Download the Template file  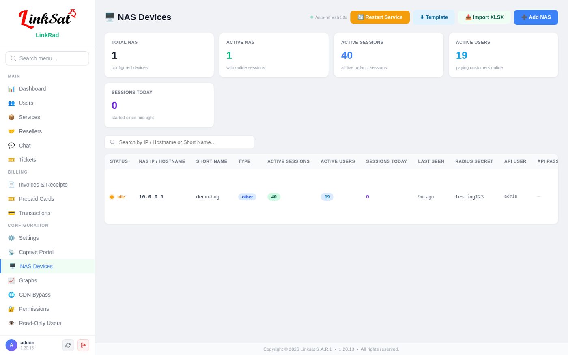coord(434,17)
